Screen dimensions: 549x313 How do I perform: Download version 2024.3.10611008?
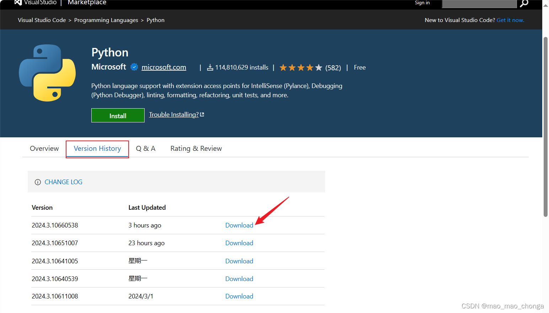tap(239, 296)
